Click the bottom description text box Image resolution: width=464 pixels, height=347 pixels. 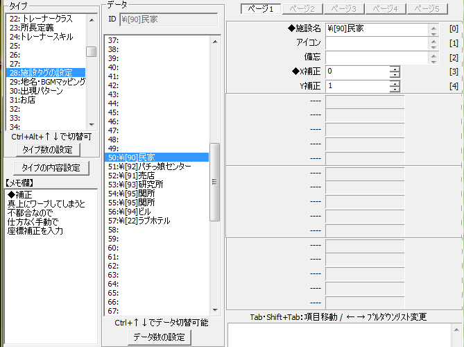tap(340, 335)
